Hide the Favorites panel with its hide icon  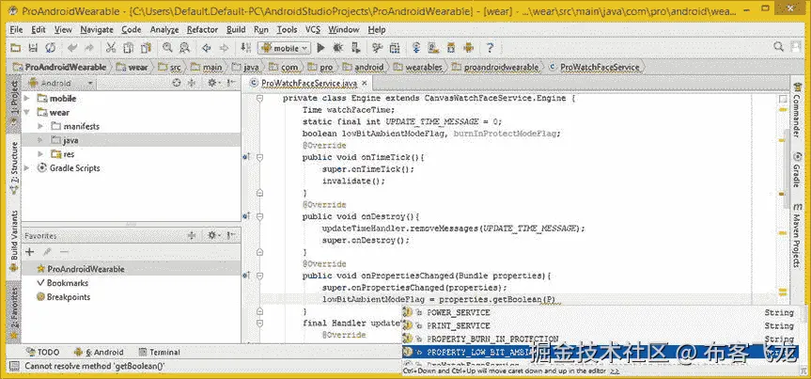click(232, 235)
